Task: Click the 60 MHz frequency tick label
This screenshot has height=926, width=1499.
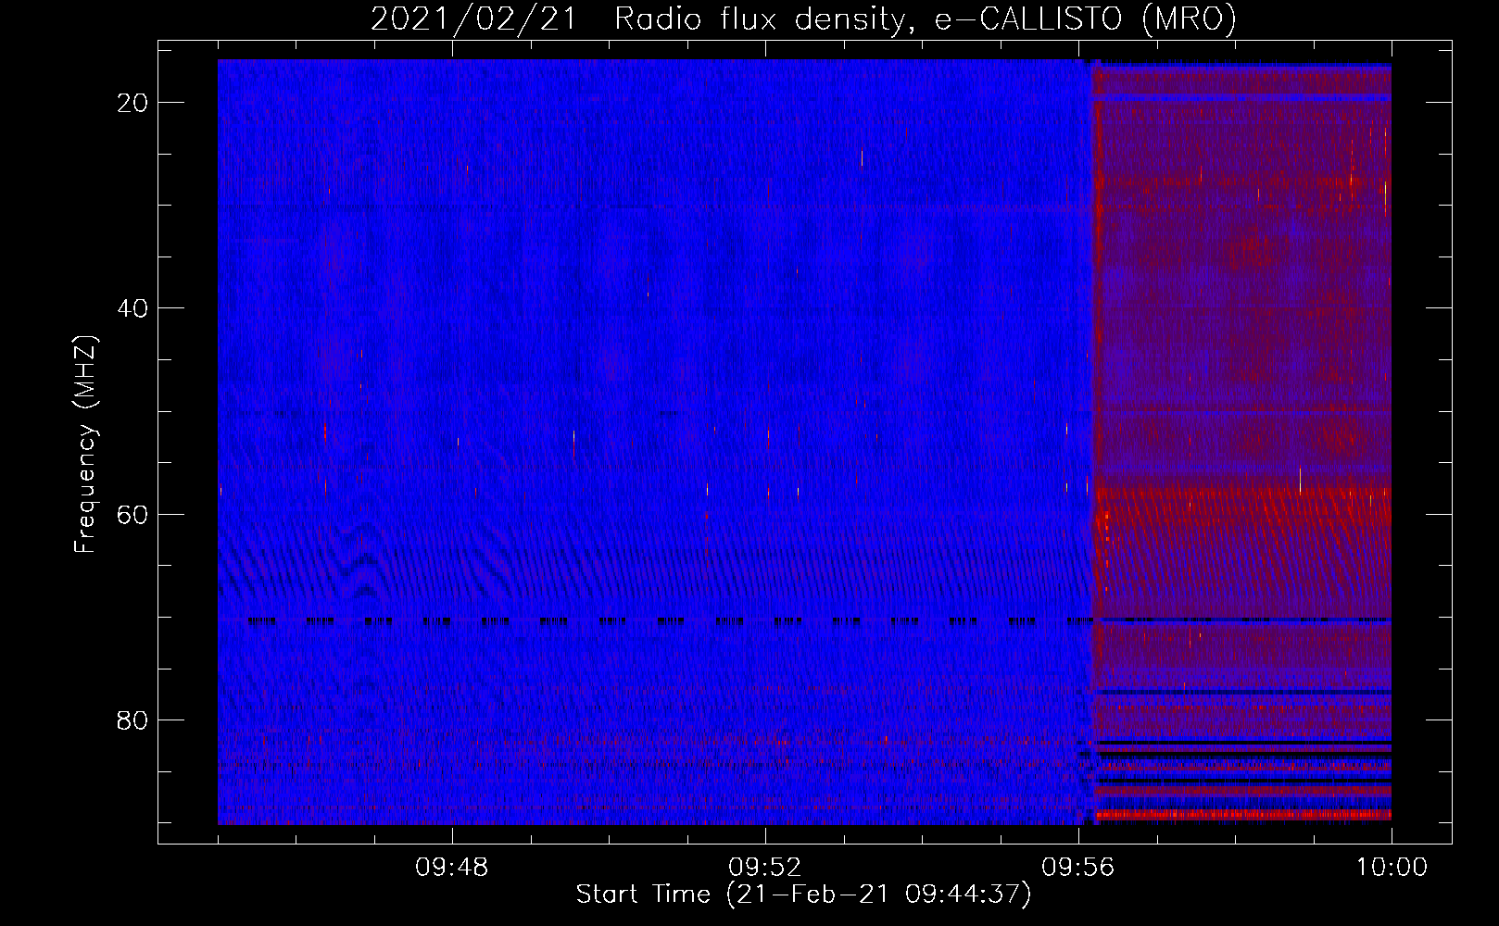Action: coord(132,514)
